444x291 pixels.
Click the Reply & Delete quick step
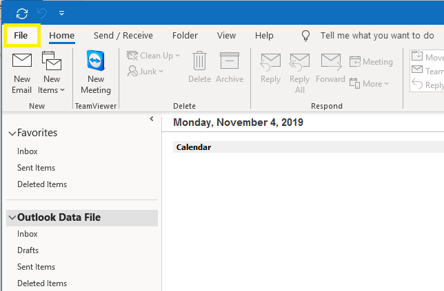pyautogui.click(x=427, y=85)
